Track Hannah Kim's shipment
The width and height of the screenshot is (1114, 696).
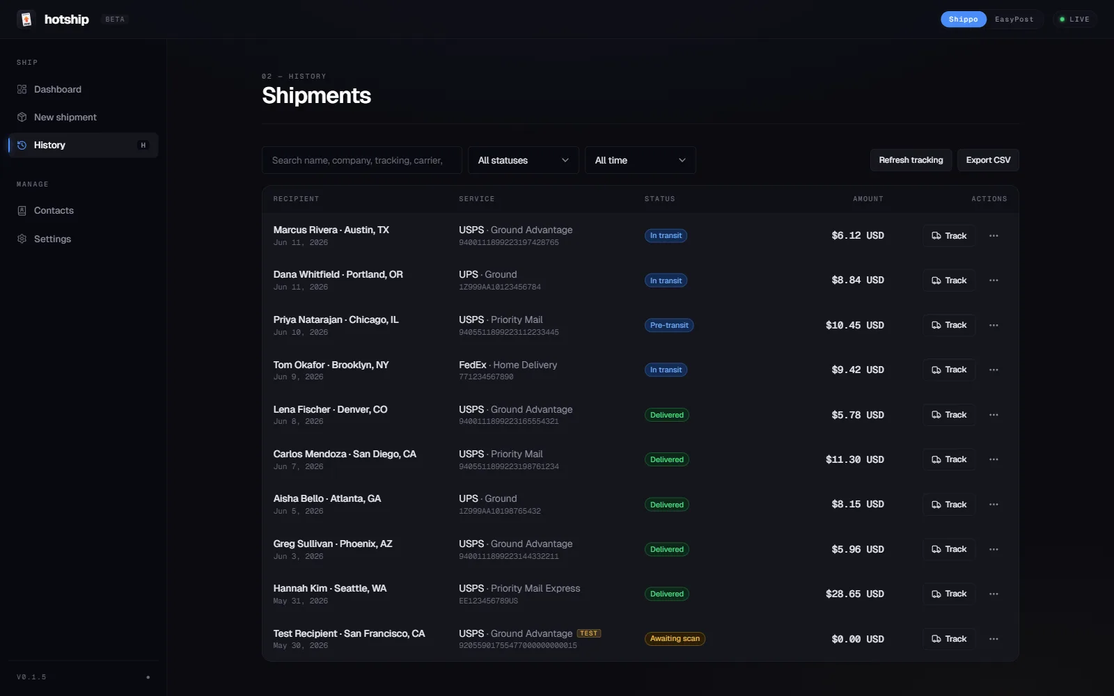(x=949, y=594)
